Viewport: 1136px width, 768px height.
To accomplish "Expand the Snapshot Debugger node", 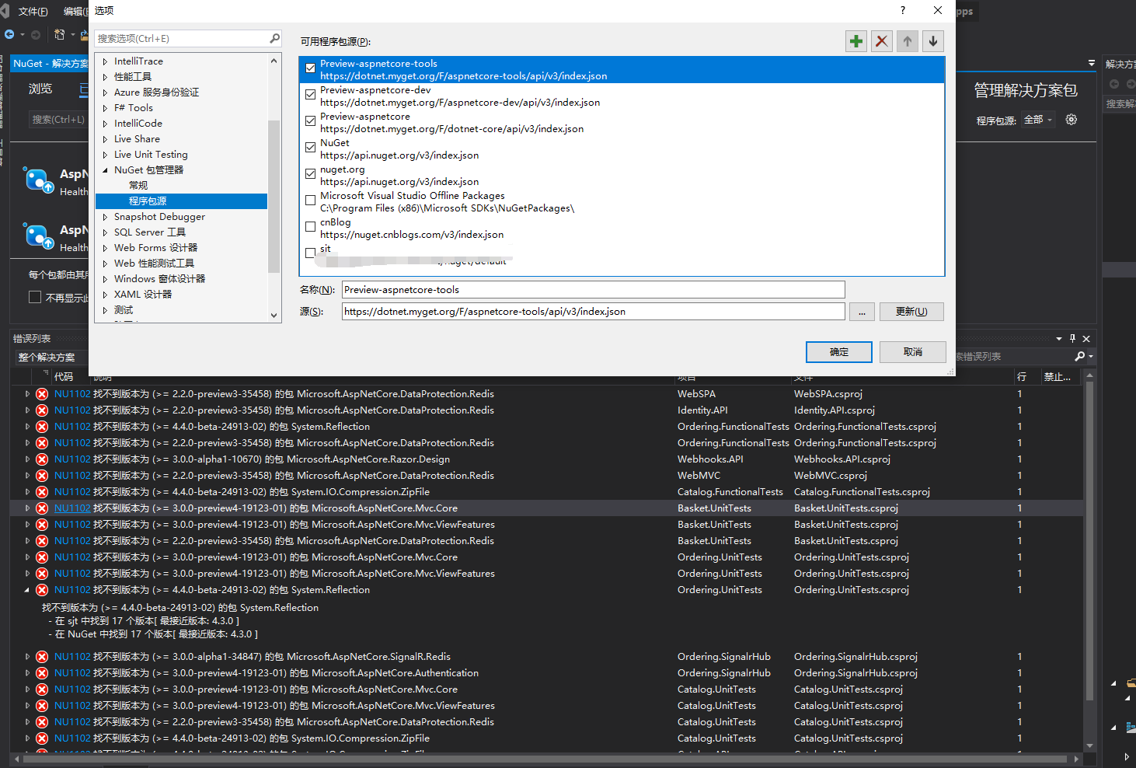I will click(105, 217).
